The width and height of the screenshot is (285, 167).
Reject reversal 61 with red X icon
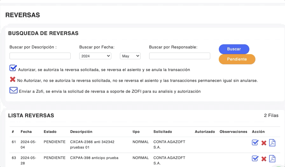pyautogui.click(x=264, y=143)
